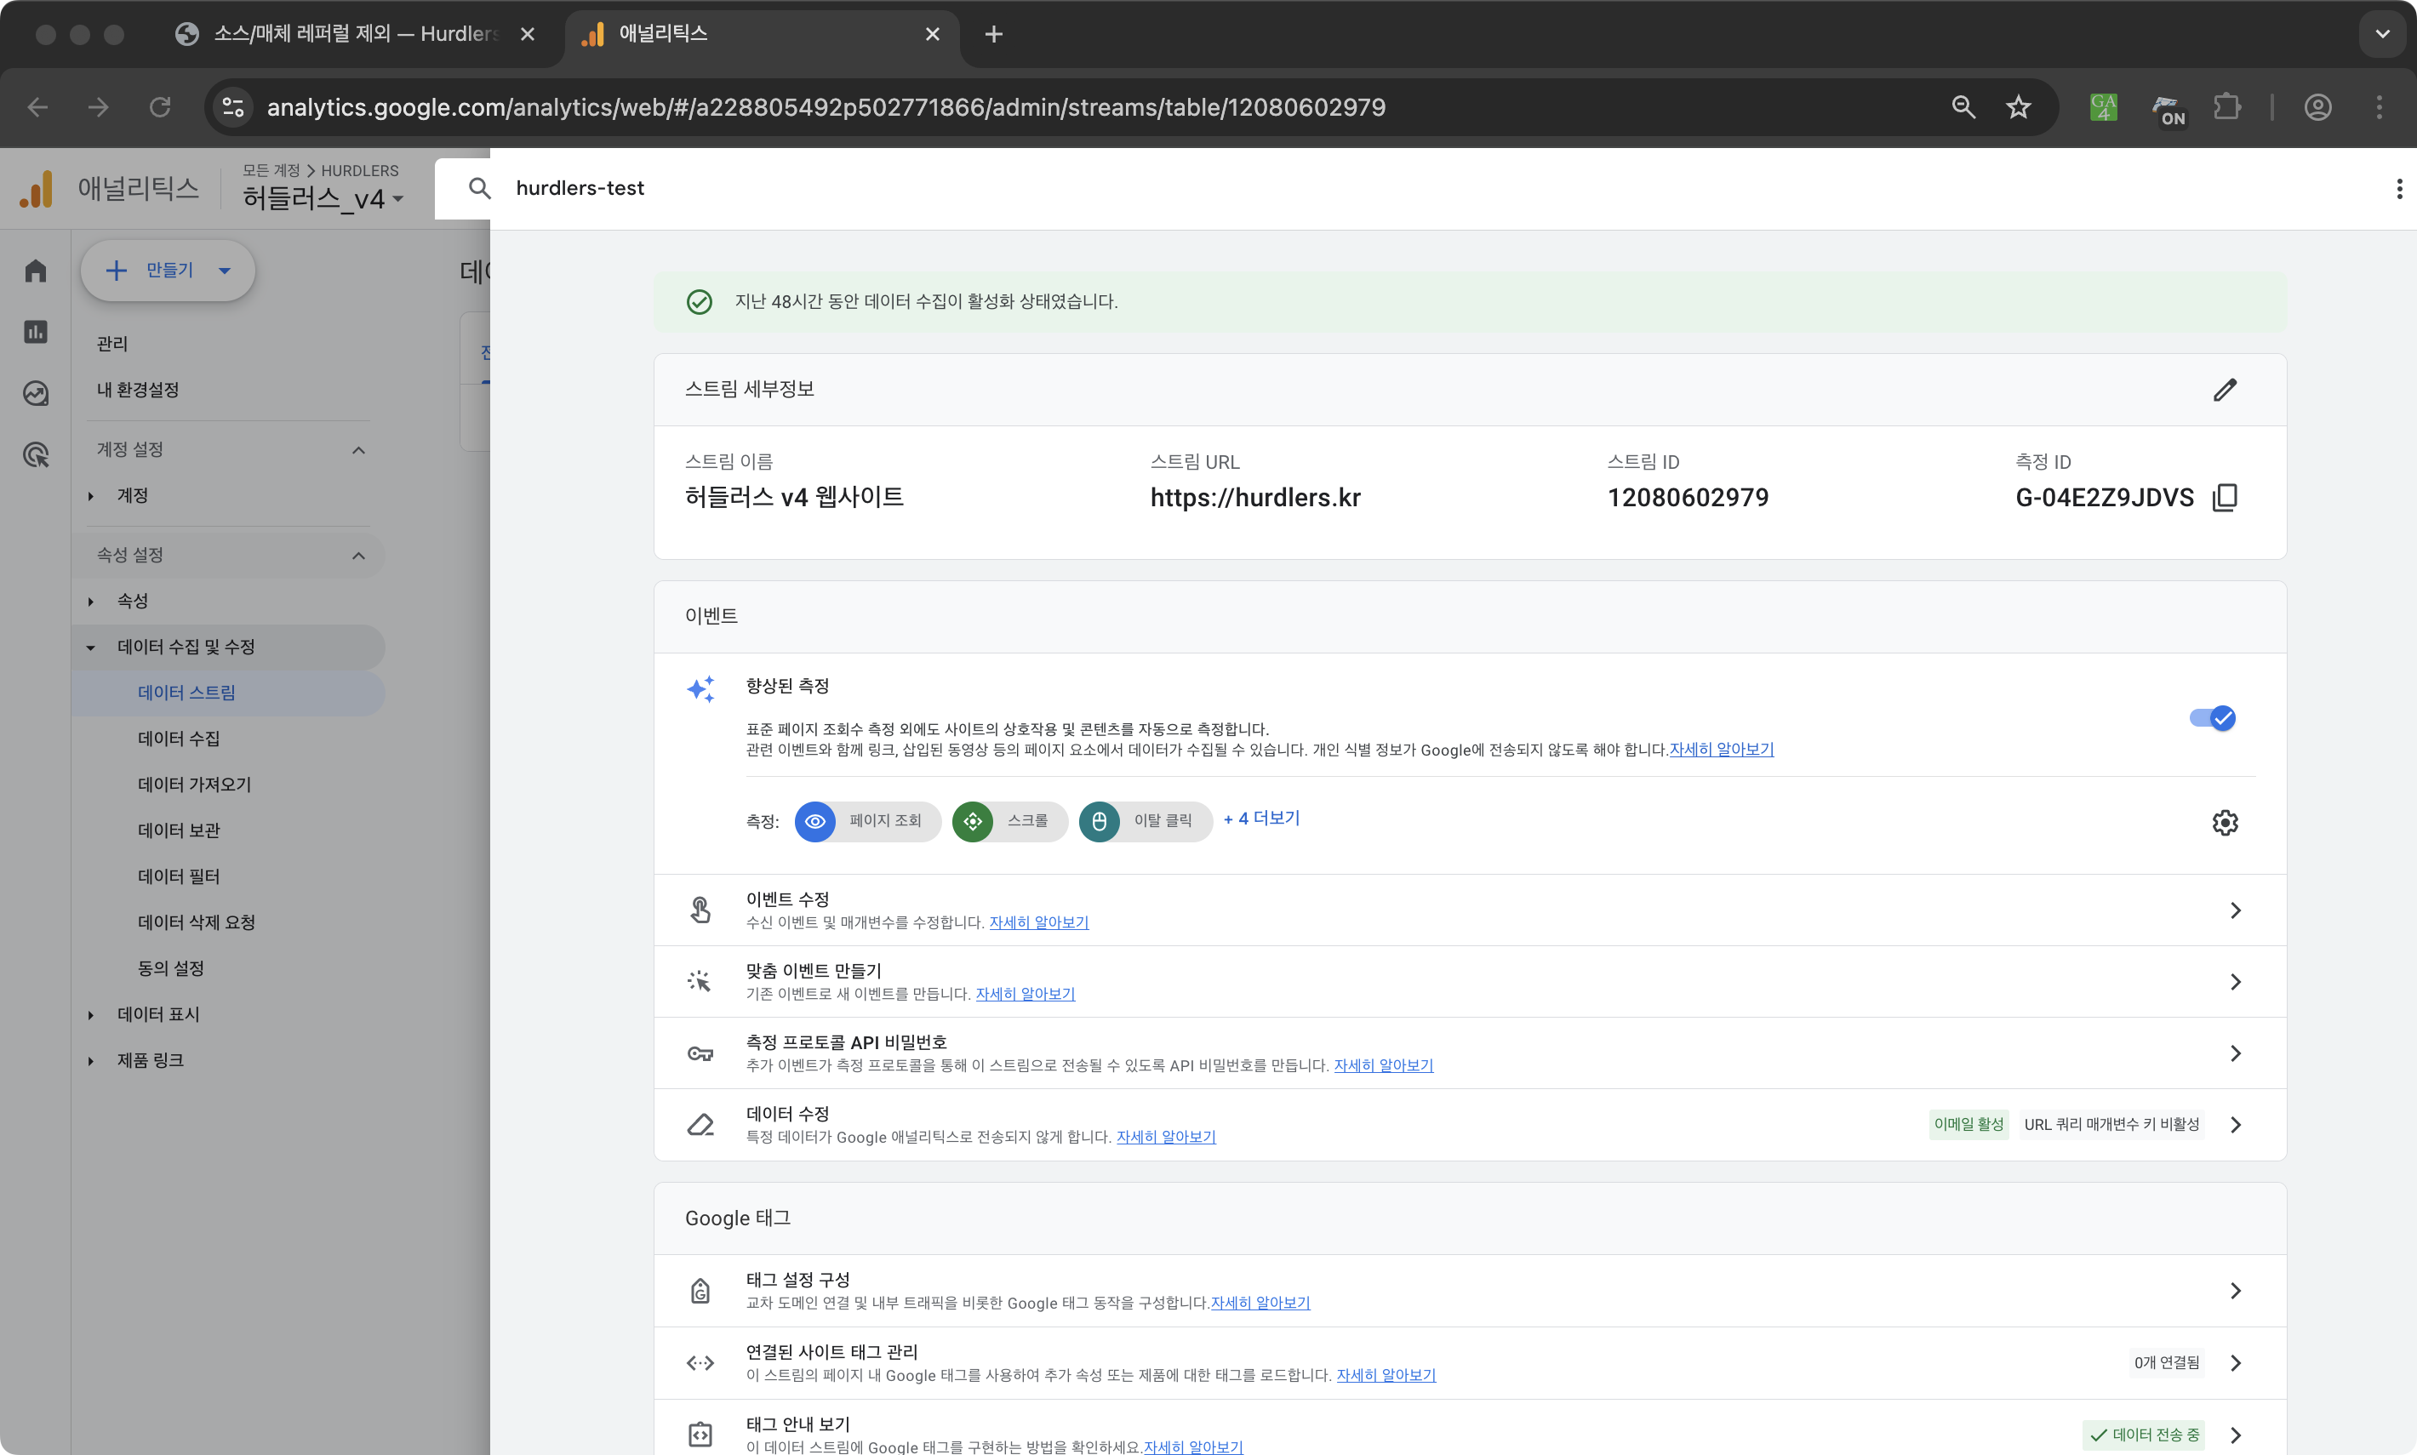The image size is (2417, 1455).
Task: Open the Chrome extensions puzzle icon
Action: [x=2228, y=107]
